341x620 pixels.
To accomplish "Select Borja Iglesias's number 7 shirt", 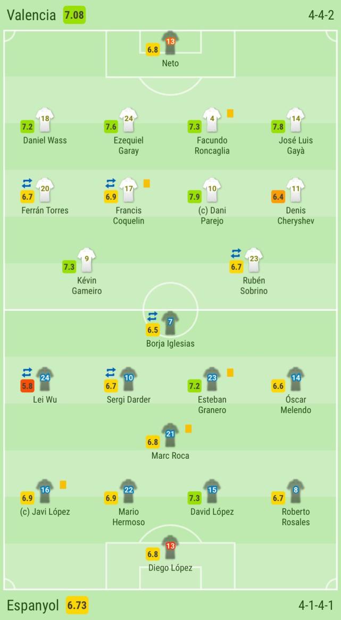I will 170,323.
